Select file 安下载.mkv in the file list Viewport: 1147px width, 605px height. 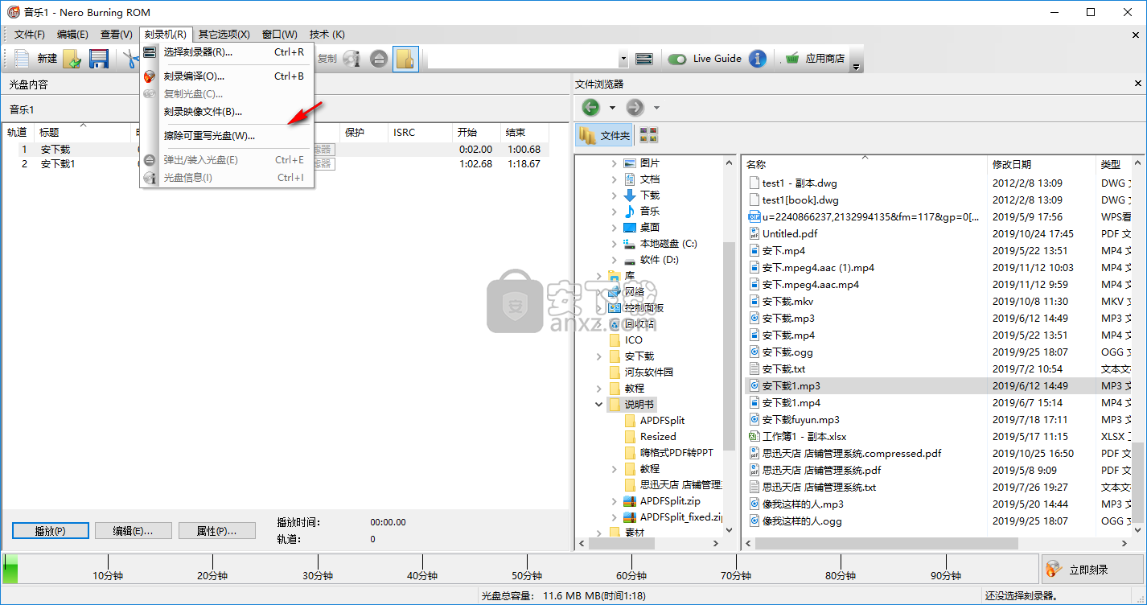[781, 302]
